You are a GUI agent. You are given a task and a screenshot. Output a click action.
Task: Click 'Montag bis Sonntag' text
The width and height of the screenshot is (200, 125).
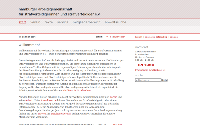tap(144, 57)
